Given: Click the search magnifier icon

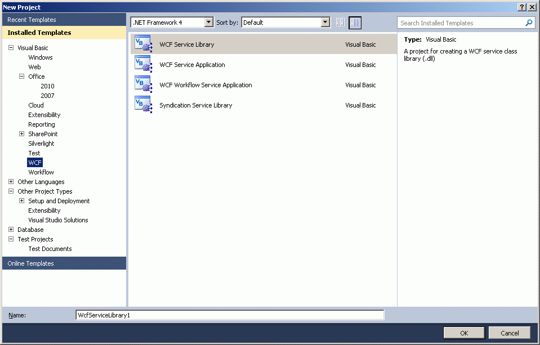Looking at the screenshot, I should [529, 23].
